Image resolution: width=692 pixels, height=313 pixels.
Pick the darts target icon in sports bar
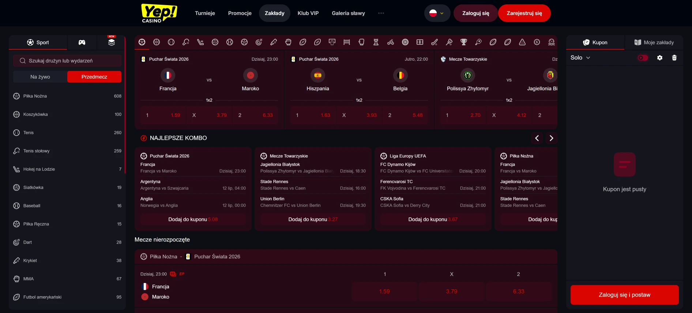(259, 42)
